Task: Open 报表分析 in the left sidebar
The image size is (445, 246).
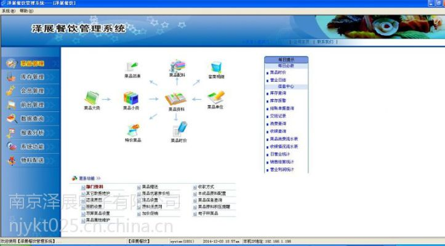Action: (32, 132)
